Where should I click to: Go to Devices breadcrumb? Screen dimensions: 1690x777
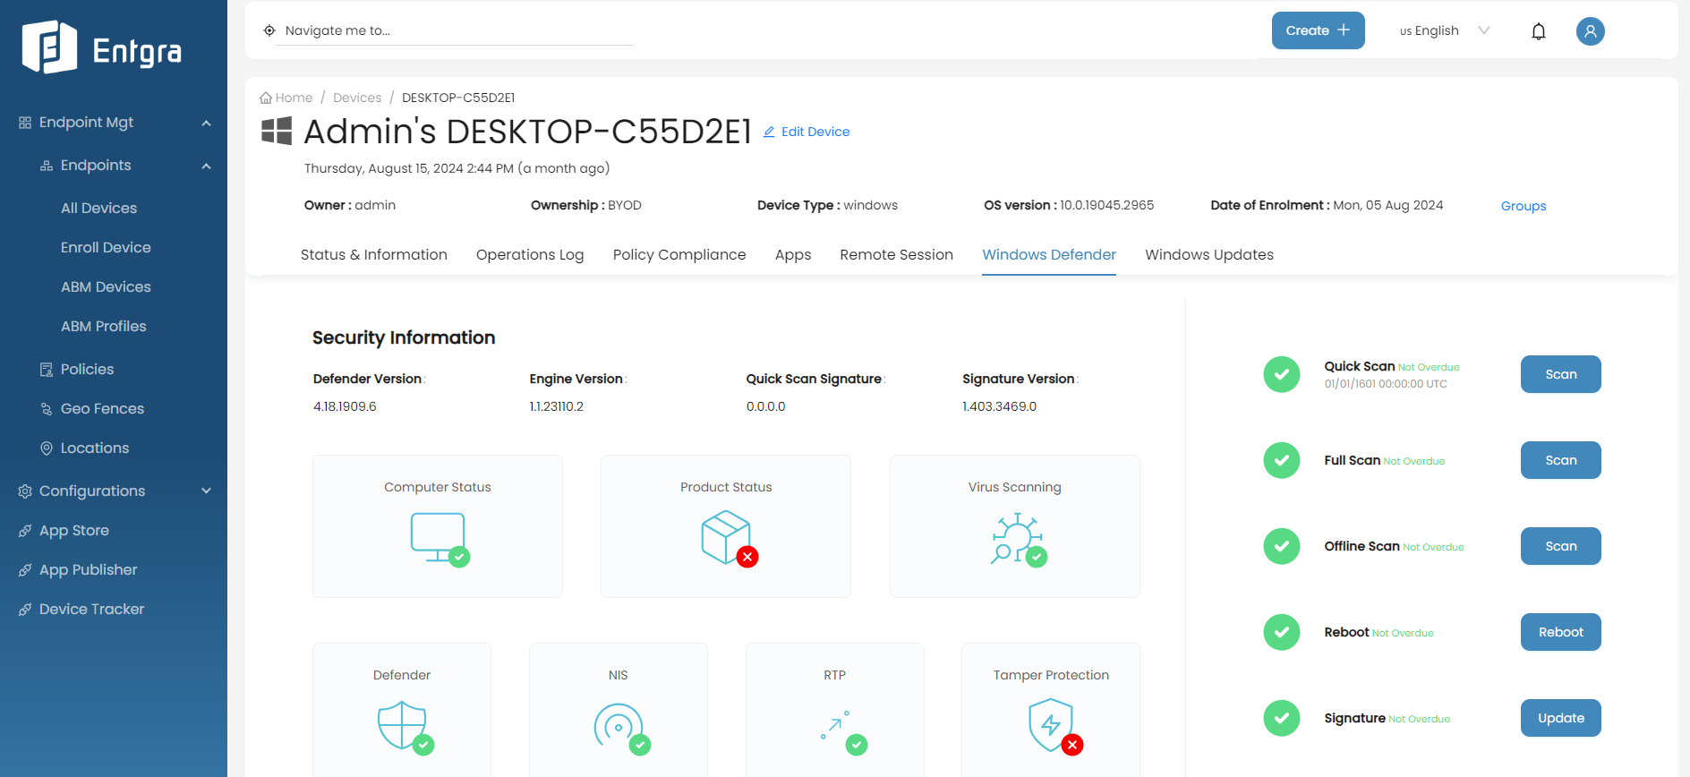pos(357,98)
